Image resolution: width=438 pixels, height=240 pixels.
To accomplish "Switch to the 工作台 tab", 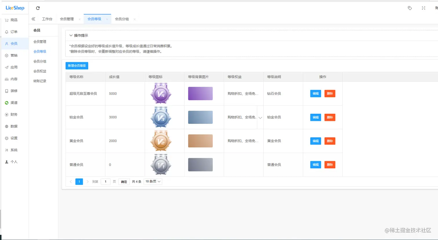I will pos(47,19).
